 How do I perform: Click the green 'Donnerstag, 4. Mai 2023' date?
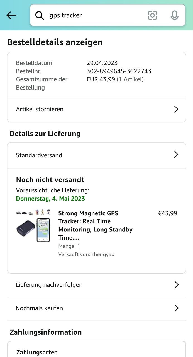click(50, 199)
